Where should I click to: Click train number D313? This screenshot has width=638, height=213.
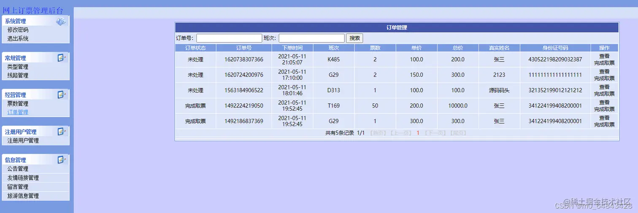[x=333, y=90]
